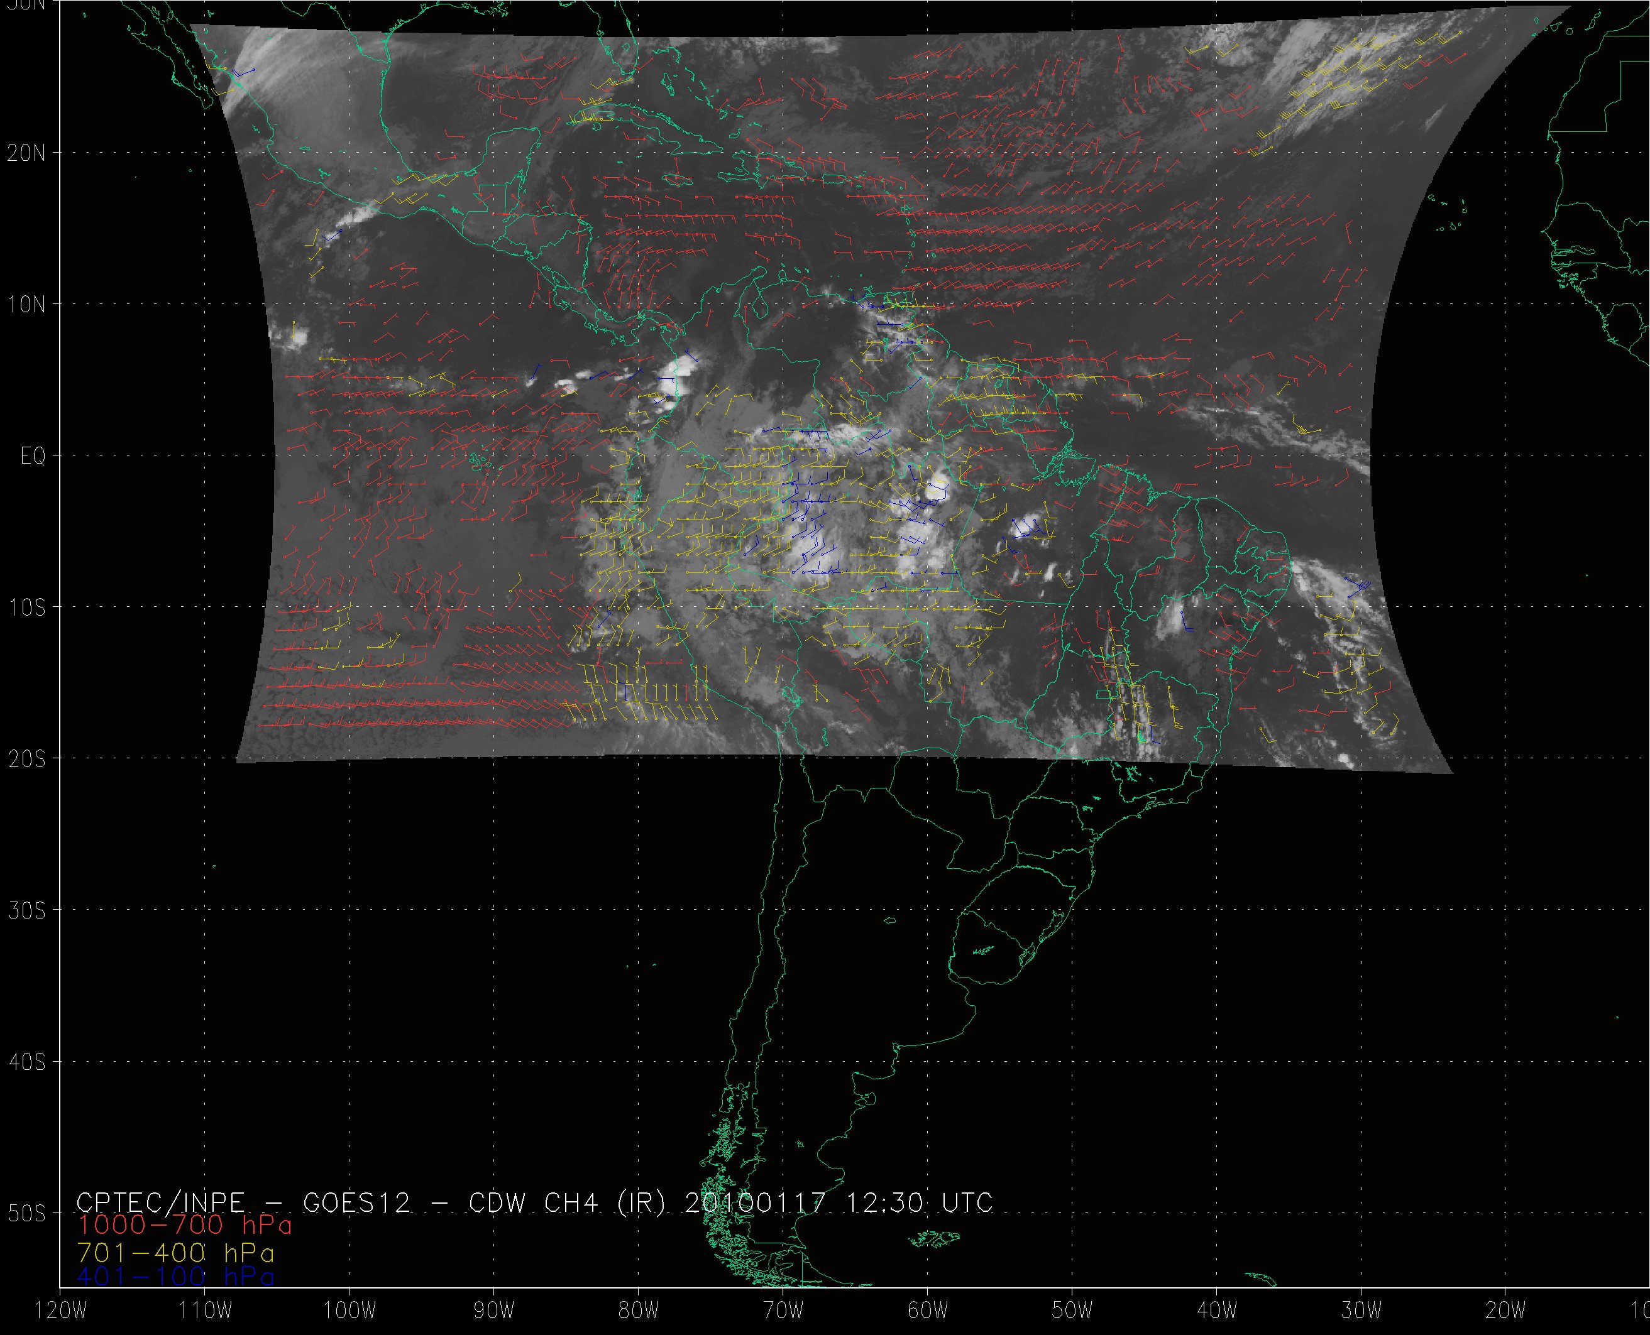Click the 10S latitude axis label
This screenshot has height=1335, width=1650.
click(x=27, y=608)
